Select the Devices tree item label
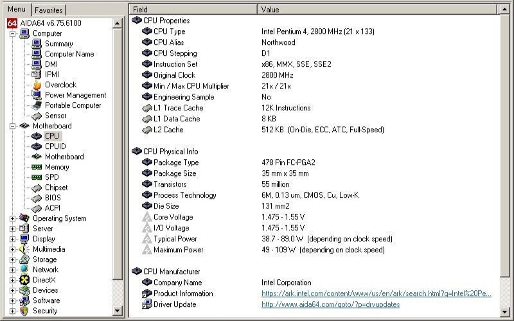This screenshot has height=321, width=514. tap(45, 290)
